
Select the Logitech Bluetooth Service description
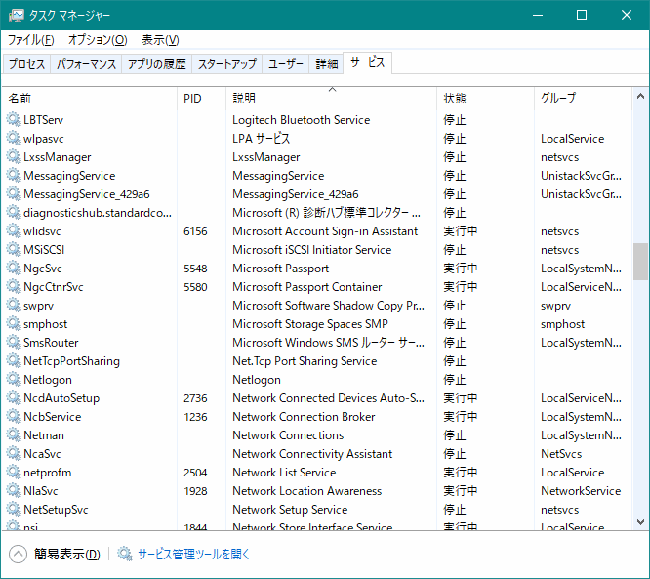[301, 120]
